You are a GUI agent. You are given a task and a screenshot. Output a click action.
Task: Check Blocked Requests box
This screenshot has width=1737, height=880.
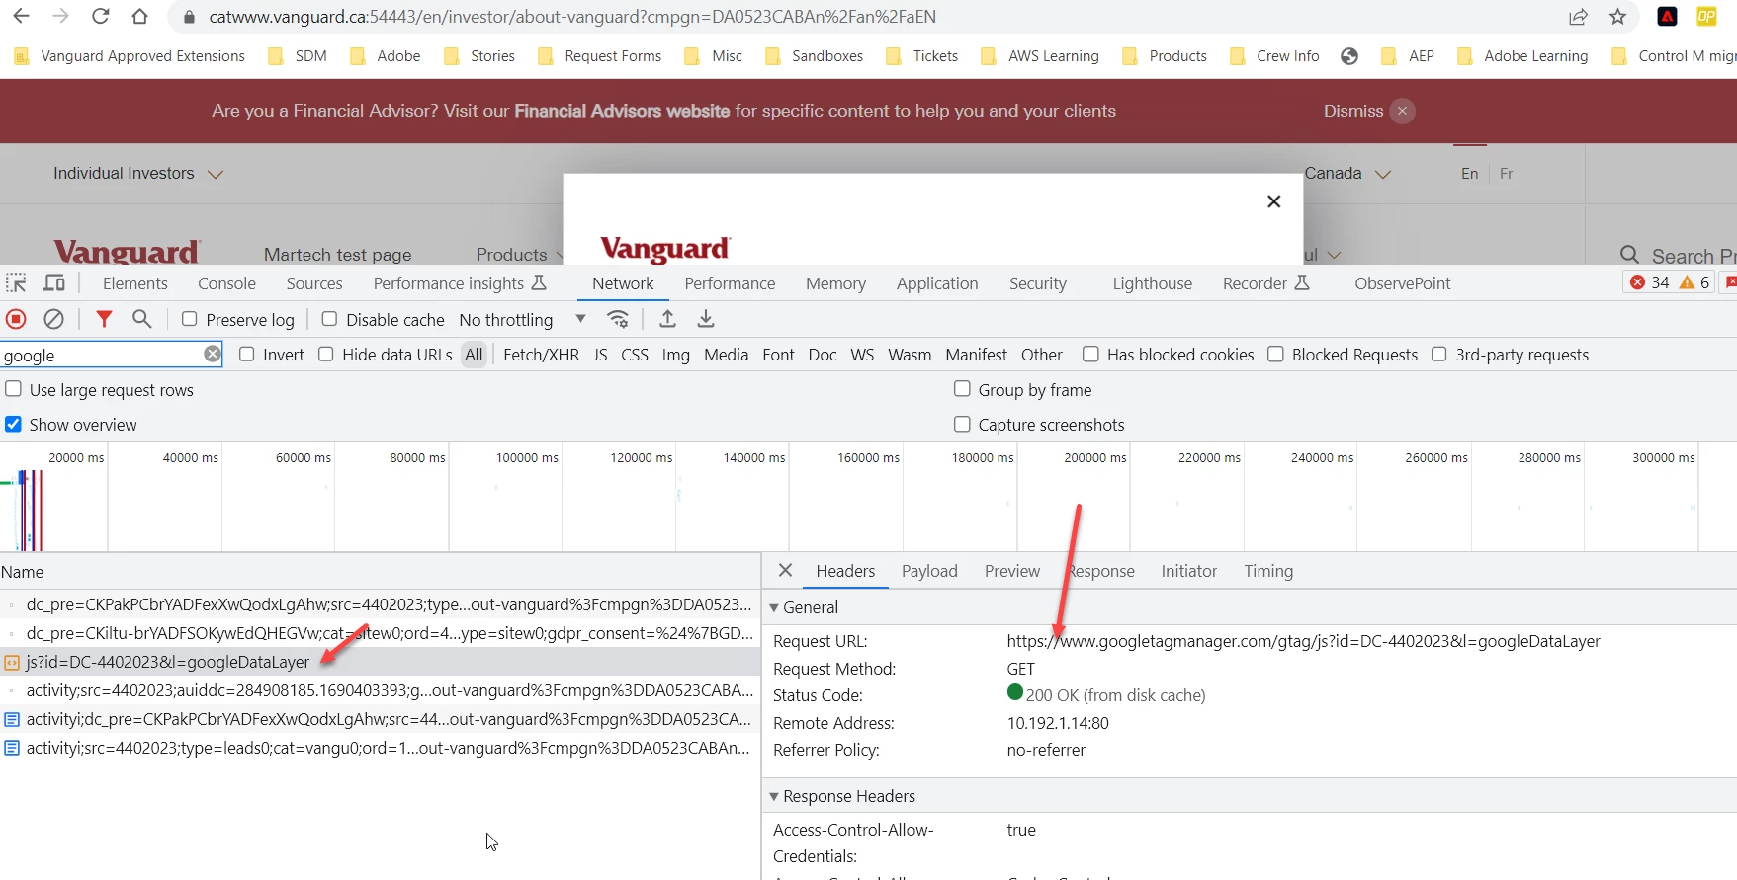(x=1276, y=355)
